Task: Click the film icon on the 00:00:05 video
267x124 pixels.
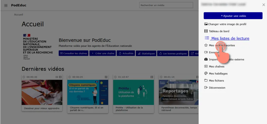Action: point(106,77)
